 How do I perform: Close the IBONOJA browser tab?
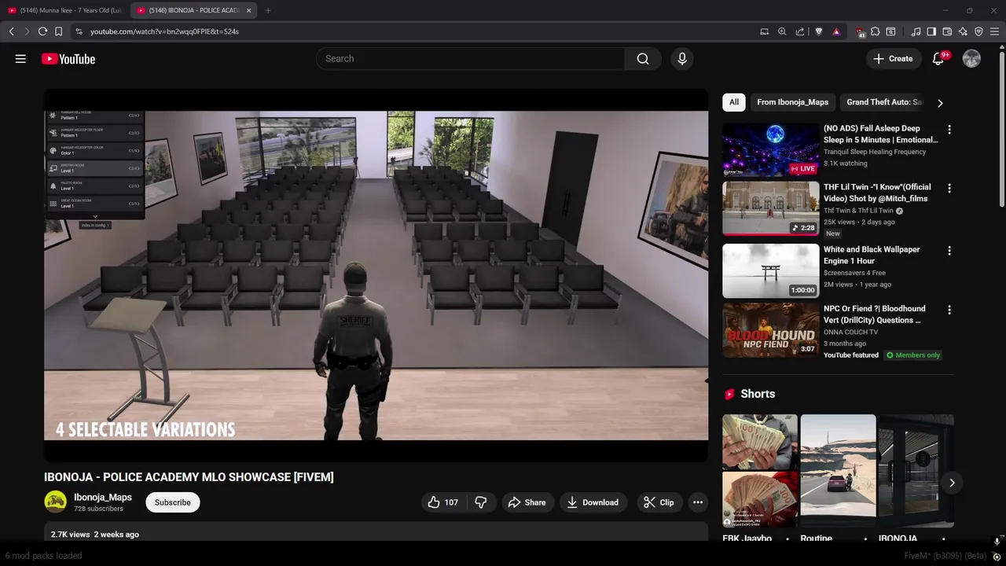(249, 10)
